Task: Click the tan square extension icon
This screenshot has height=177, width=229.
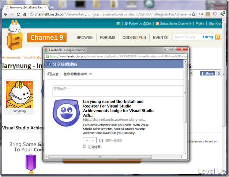Action: click(x=208, y=14)
